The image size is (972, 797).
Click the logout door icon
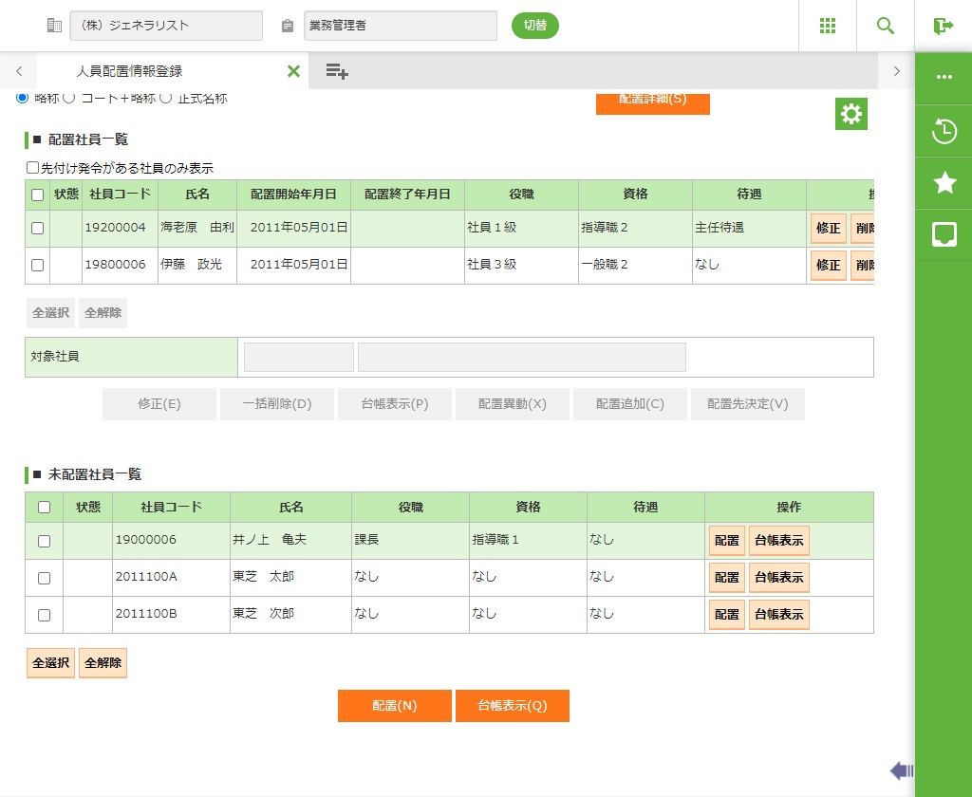(944, 26)
